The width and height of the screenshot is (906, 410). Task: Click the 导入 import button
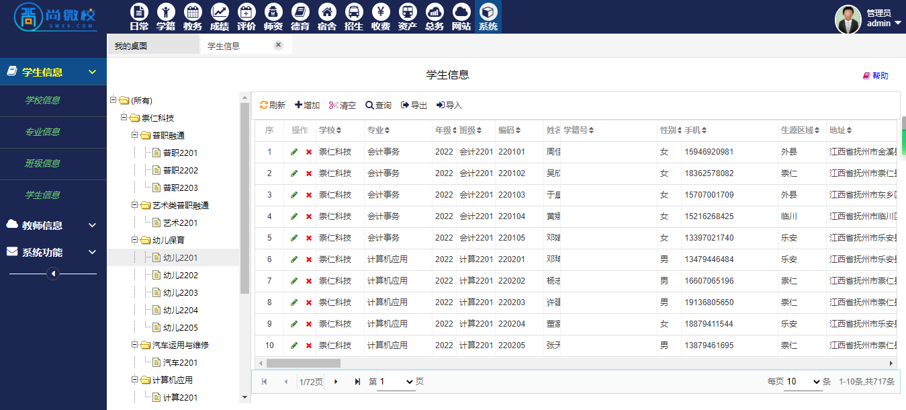coord(449,105)
